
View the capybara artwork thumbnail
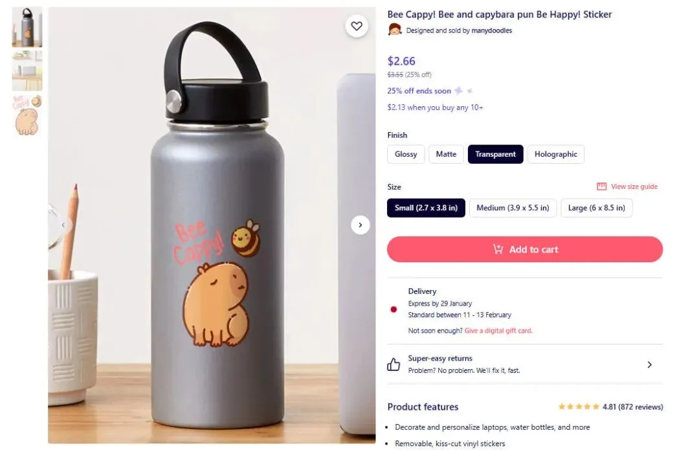pos(27,115)
